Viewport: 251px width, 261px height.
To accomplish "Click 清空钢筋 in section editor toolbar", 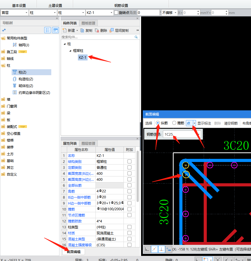I will 231,123.
